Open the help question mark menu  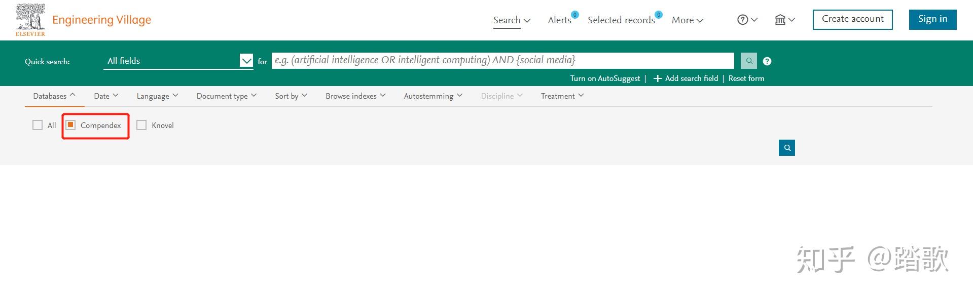pyautogui.click(x=747, y=20)
